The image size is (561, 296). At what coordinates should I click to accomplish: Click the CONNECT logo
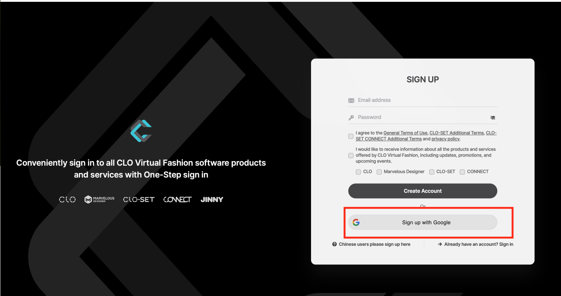[x=177, y=200]
